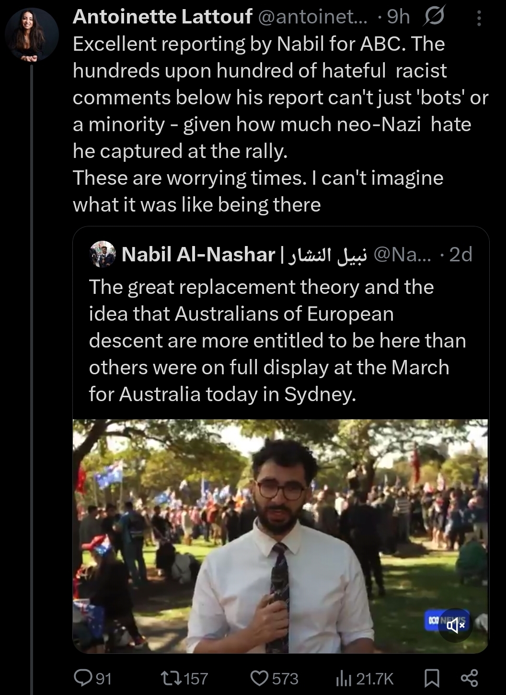View analytics showing 21.7K views
506x695 pixels.
pos(365,678)
